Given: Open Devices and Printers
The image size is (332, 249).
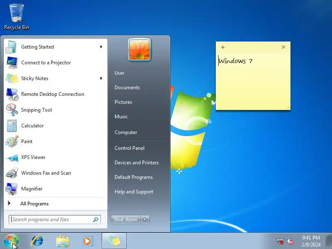Looking at the screenshot, I should tap(137, 163).
